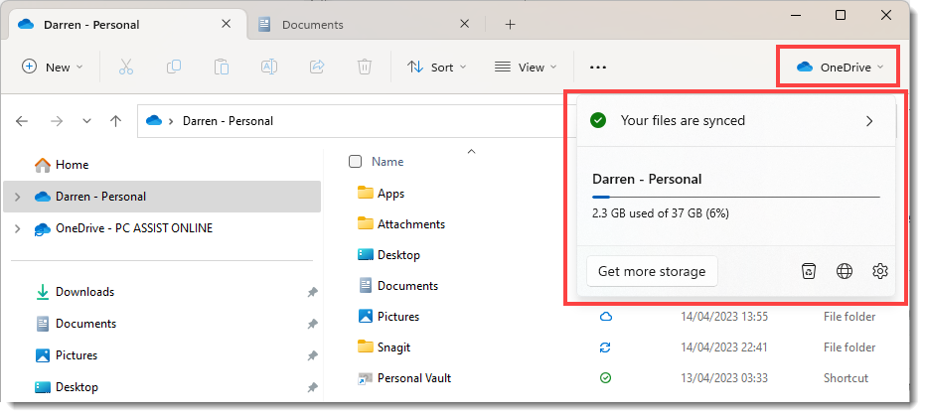Open OneDrive settings gear icon
The width and height of the screenshot is (925, 417).
pos(879,271)
